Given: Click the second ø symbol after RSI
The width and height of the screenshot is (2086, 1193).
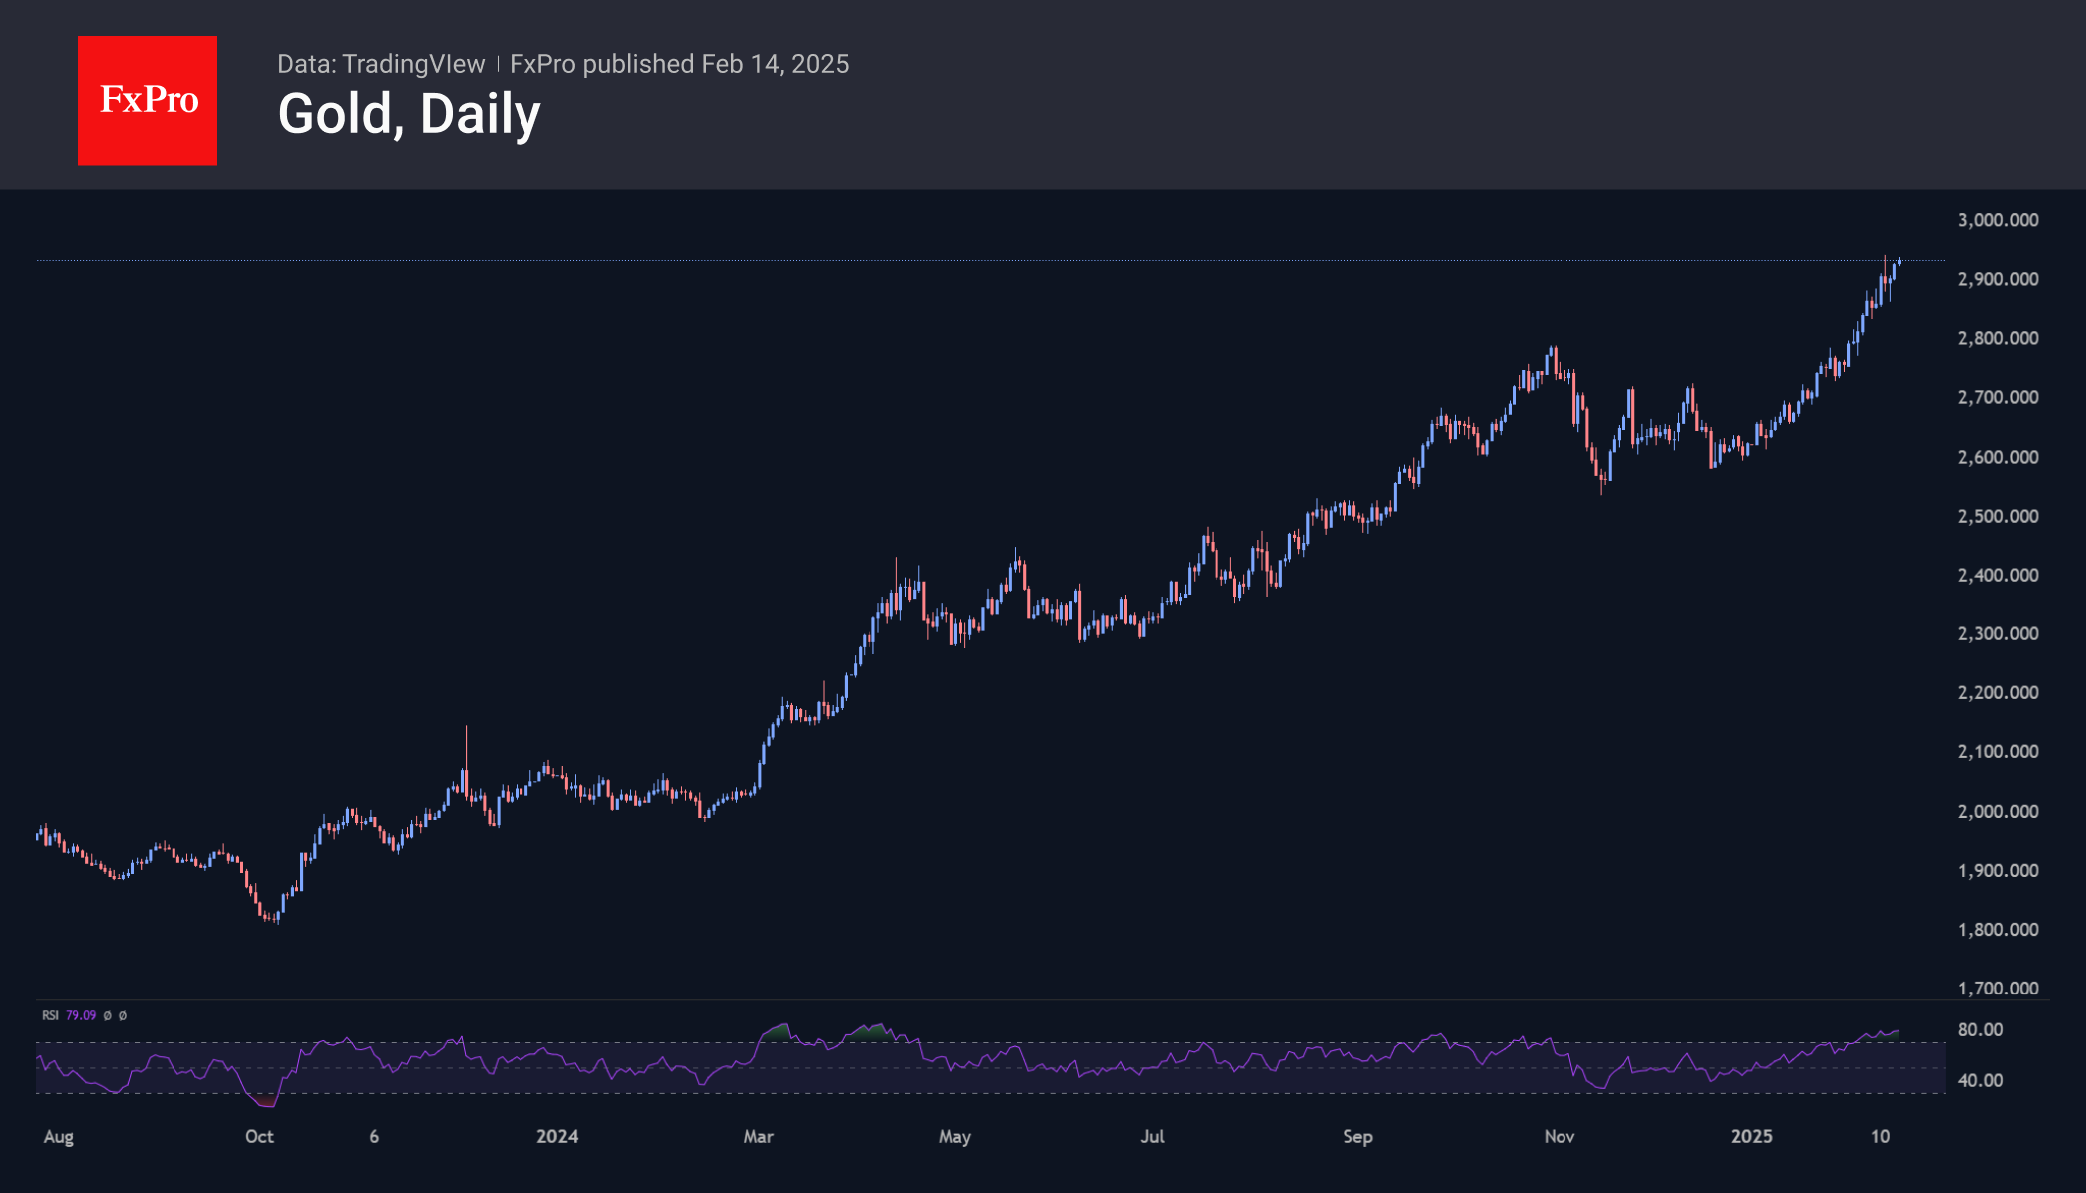Looking at the screenshot, I should pos(123,1015).
